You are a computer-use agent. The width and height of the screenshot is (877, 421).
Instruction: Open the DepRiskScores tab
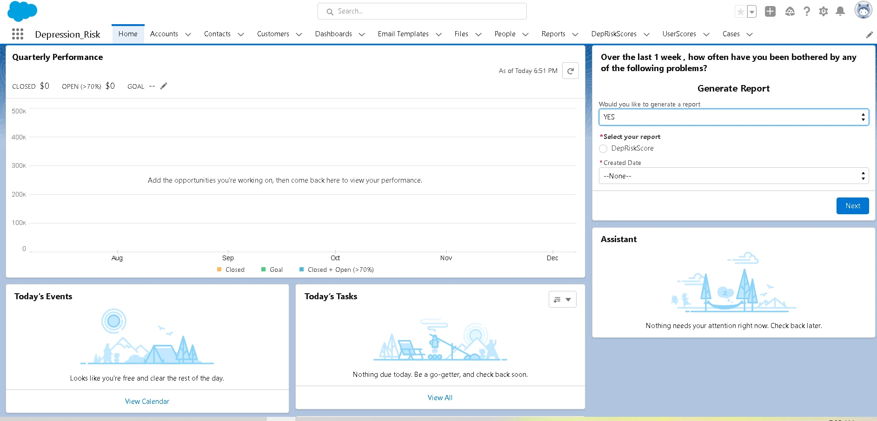click(x=614, y=34)
